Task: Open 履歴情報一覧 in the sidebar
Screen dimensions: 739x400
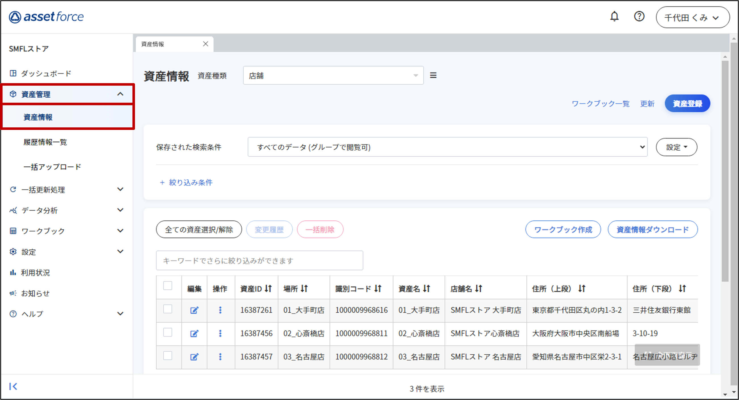Action: click(45, 142)
